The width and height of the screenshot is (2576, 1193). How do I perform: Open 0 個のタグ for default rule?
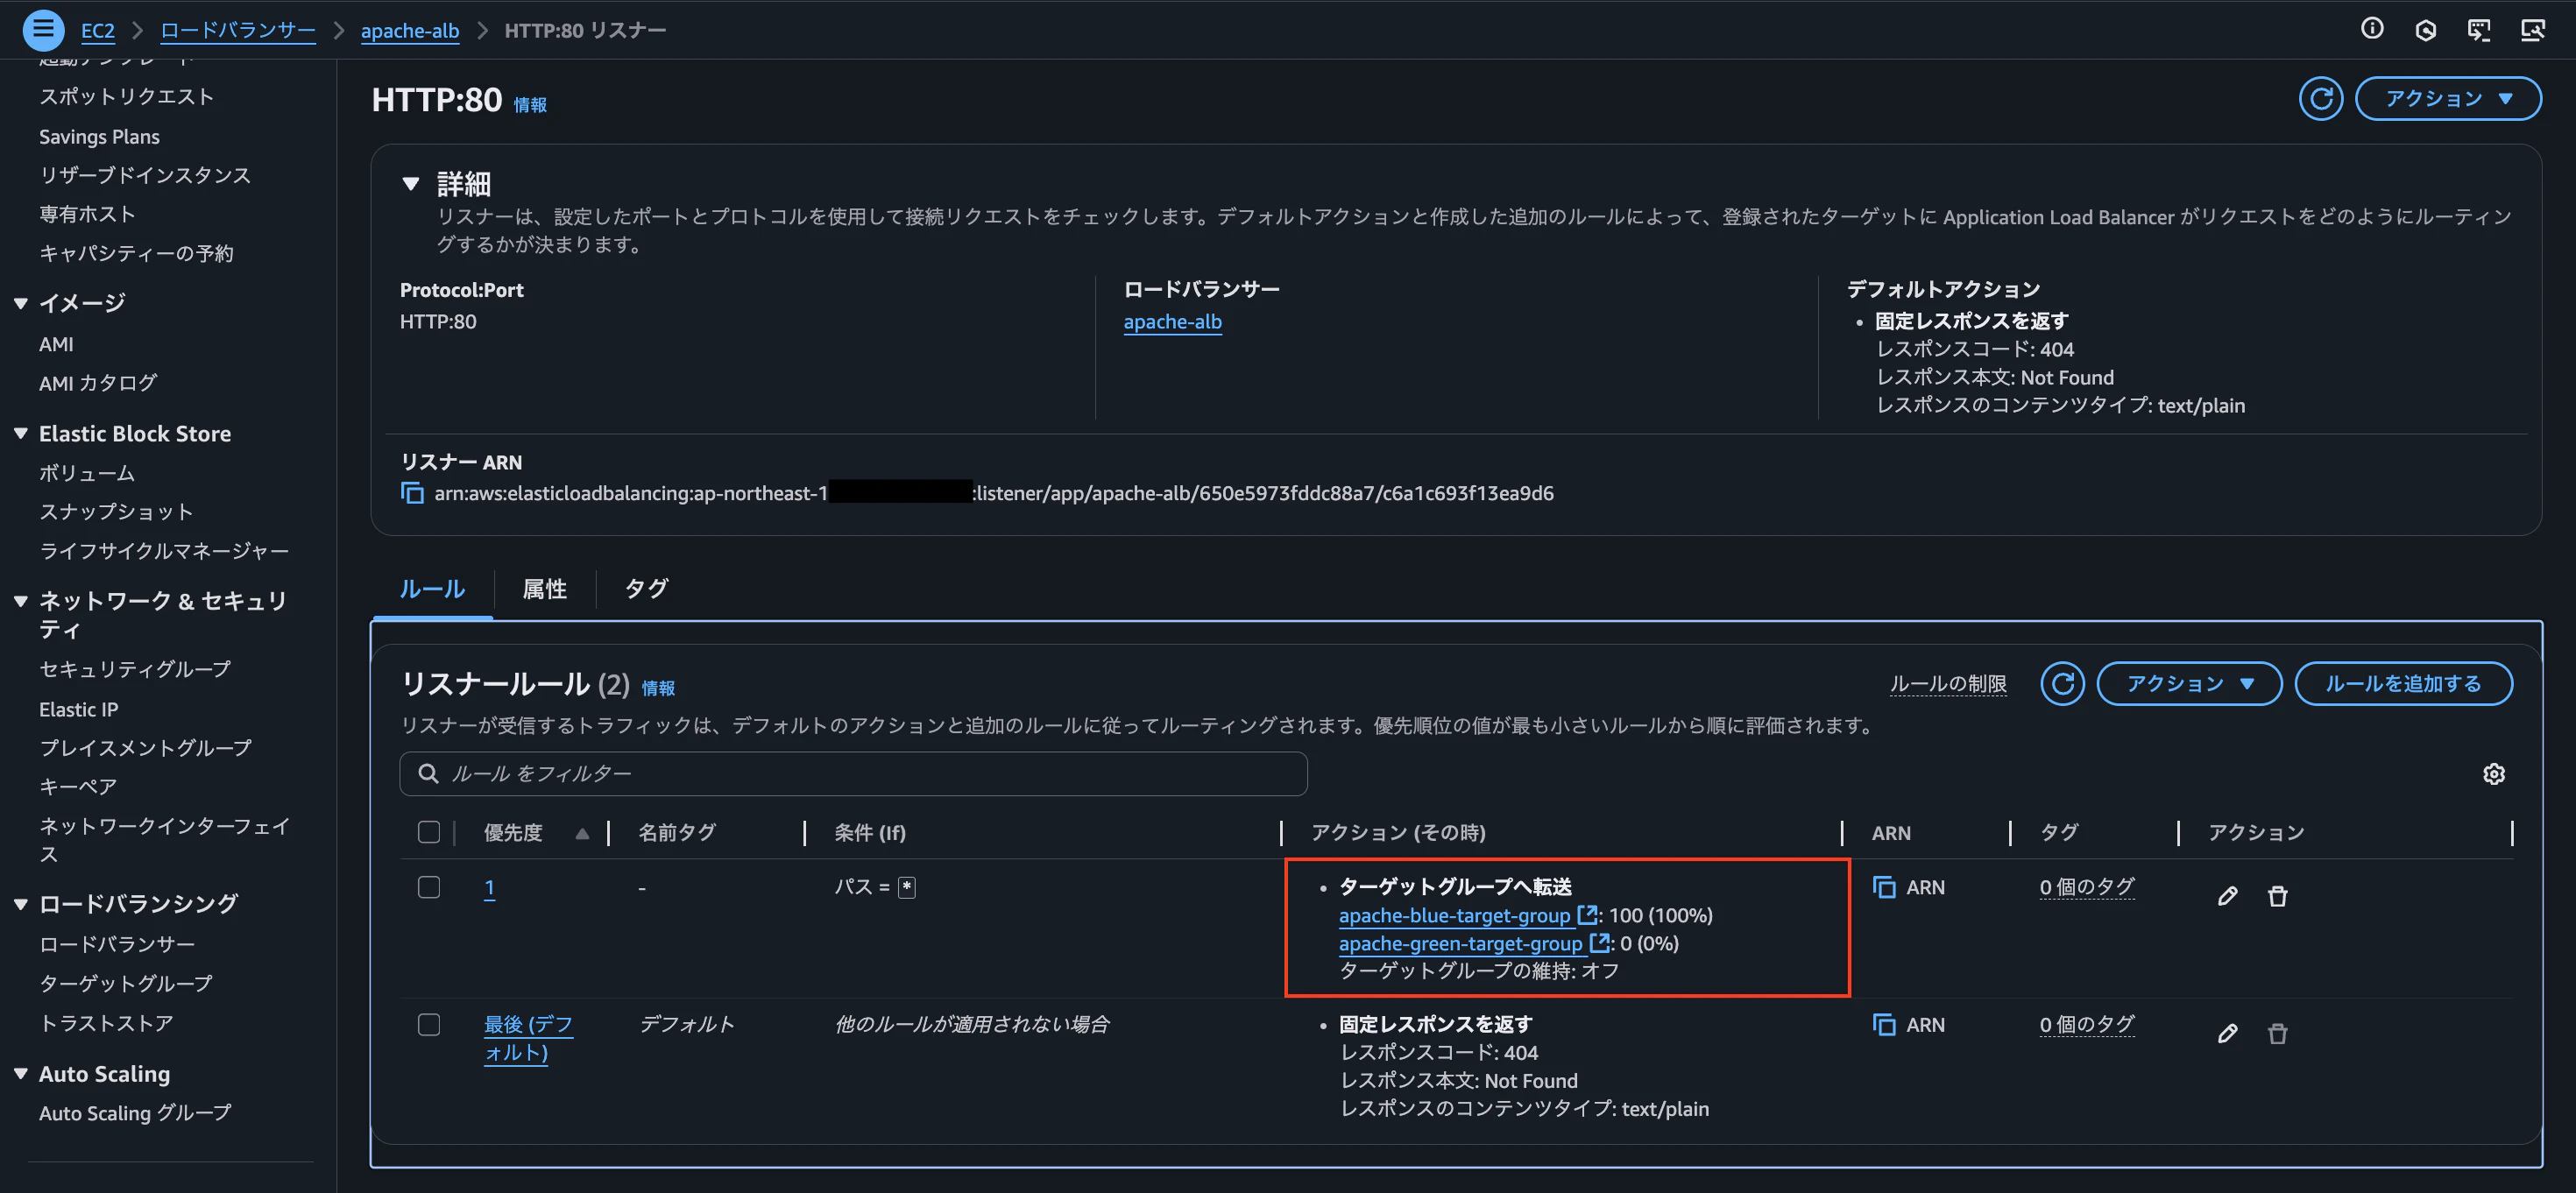2087,1025
